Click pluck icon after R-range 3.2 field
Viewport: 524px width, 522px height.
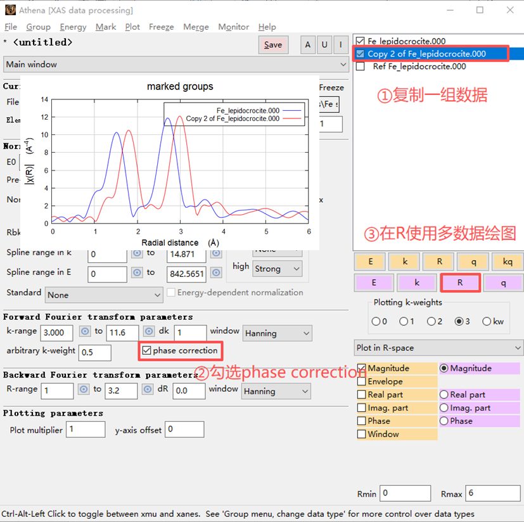[148, 390]
